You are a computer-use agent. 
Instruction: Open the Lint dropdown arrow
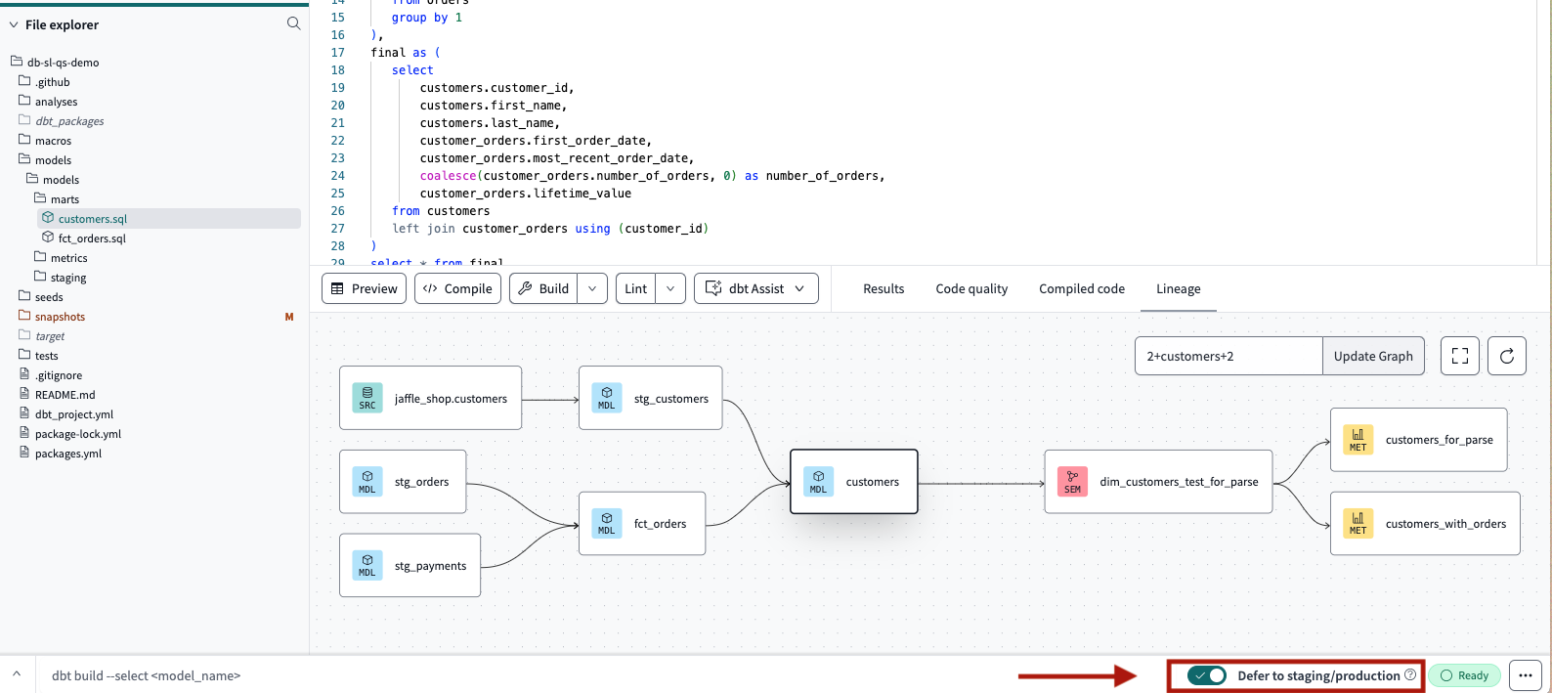(669, 288)
